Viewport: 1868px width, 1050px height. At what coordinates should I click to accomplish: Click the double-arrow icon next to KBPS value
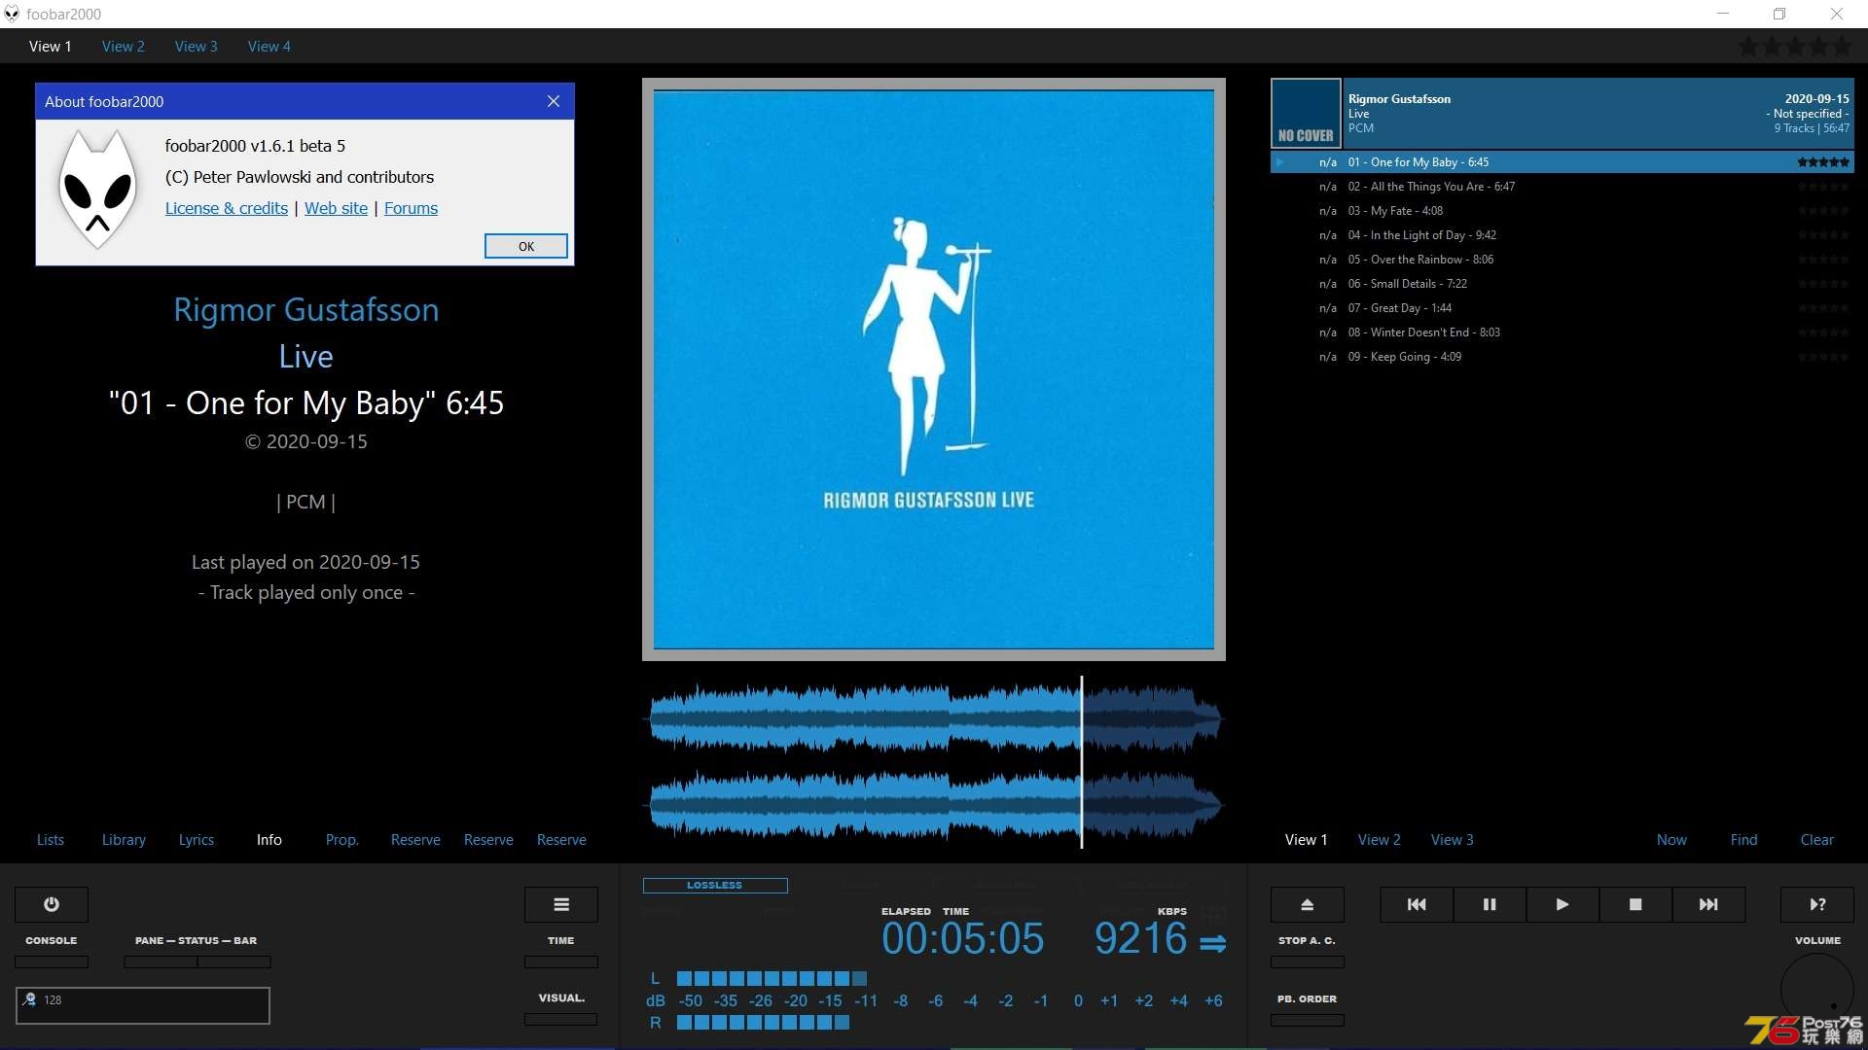[x=1213, y=943]
